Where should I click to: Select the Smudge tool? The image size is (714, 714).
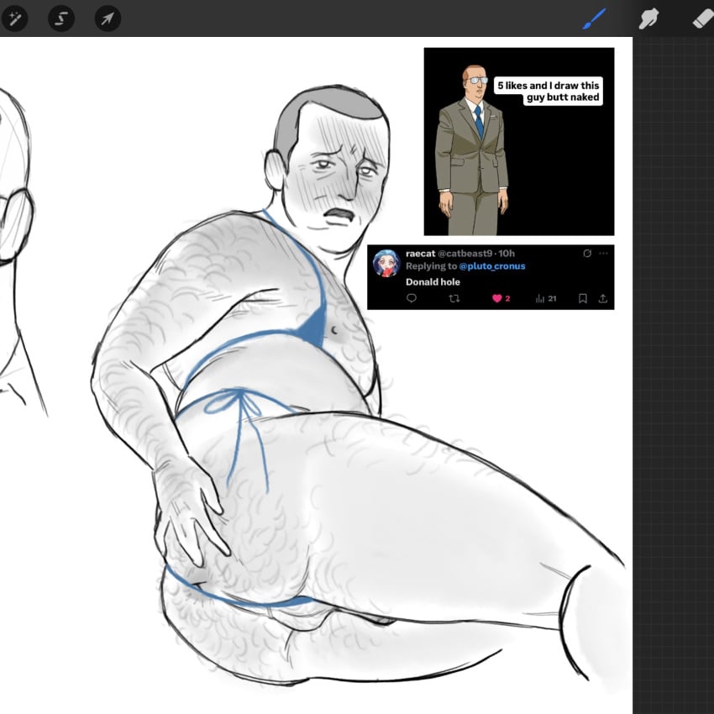(x=648, y=19)
